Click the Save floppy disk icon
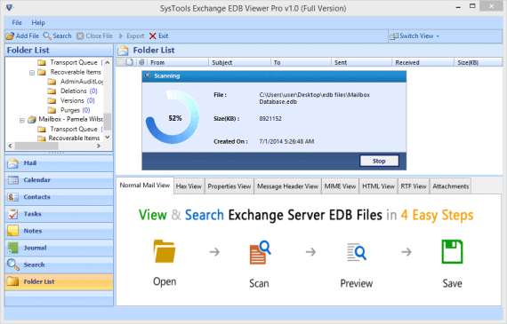Screen dimensions: 507x324 (x=452, y=251)
